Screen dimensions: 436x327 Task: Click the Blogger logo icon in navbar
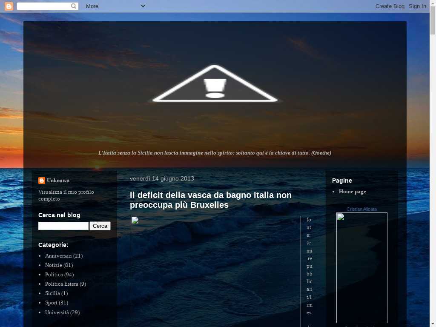pyautogui.click(x=9, y=6)
